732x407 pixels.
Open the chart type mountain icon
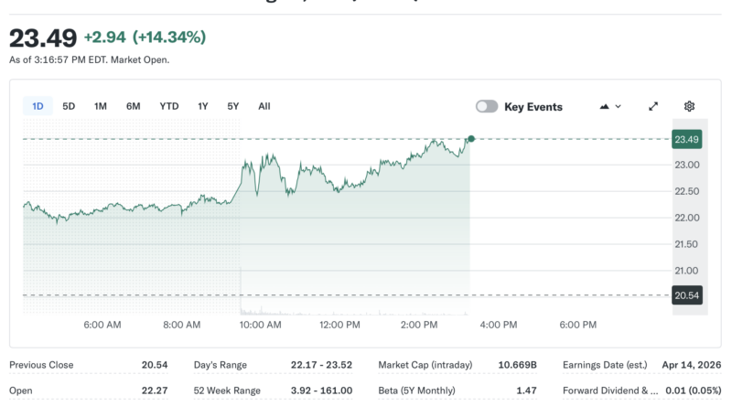click(x=605, y=106)
